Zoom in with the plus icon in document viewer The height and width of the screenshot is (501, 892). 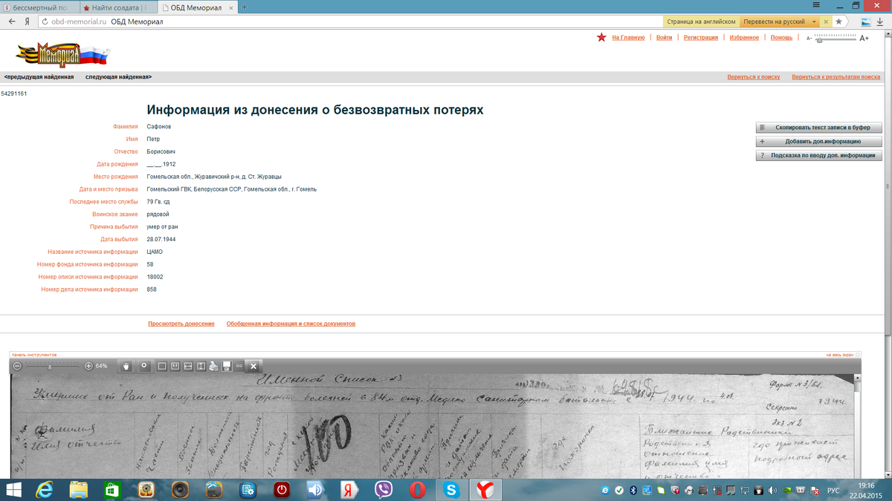[88, 366]
